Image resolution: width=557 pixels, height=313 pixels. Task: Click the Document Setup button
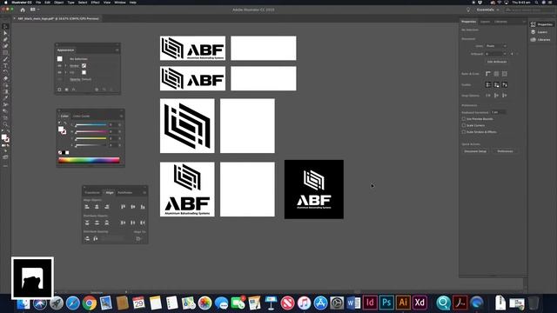[475, 151]
